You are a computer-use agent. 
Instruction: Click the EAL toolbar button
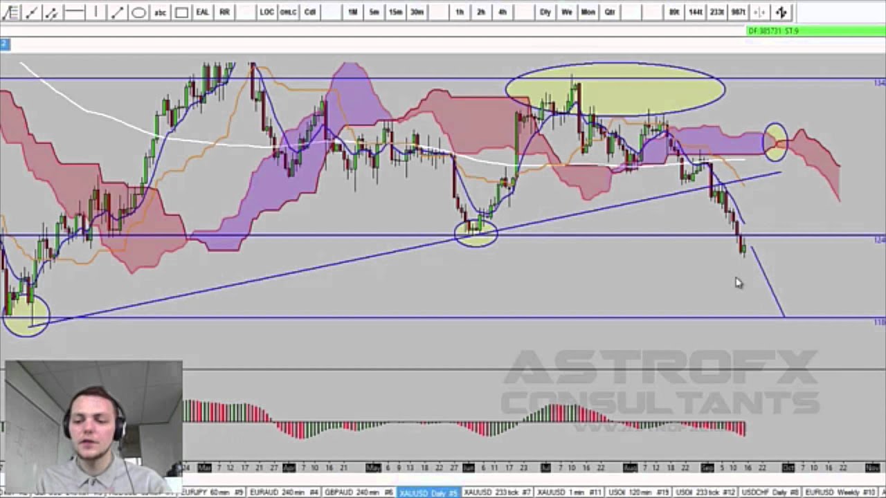(x=203, y=12)
